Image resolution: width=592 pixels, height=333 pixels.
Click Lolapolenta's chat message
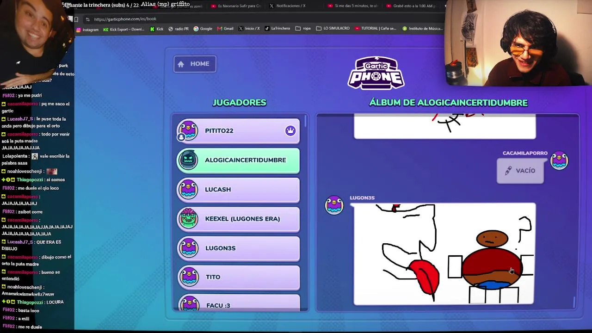pos(36,160)
